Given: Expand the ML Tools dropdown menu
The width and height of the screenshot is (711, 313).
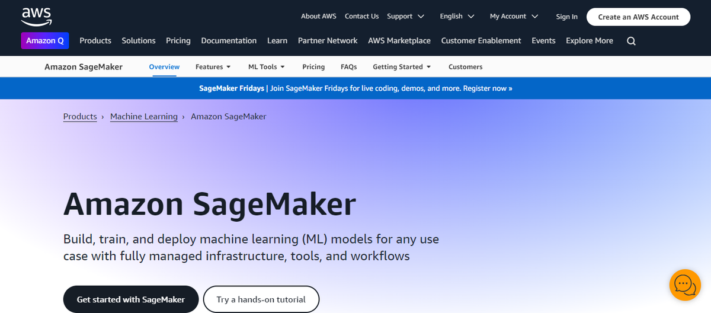Looking at the screenshot, I should pyautogui.click(x=267, y=67).
